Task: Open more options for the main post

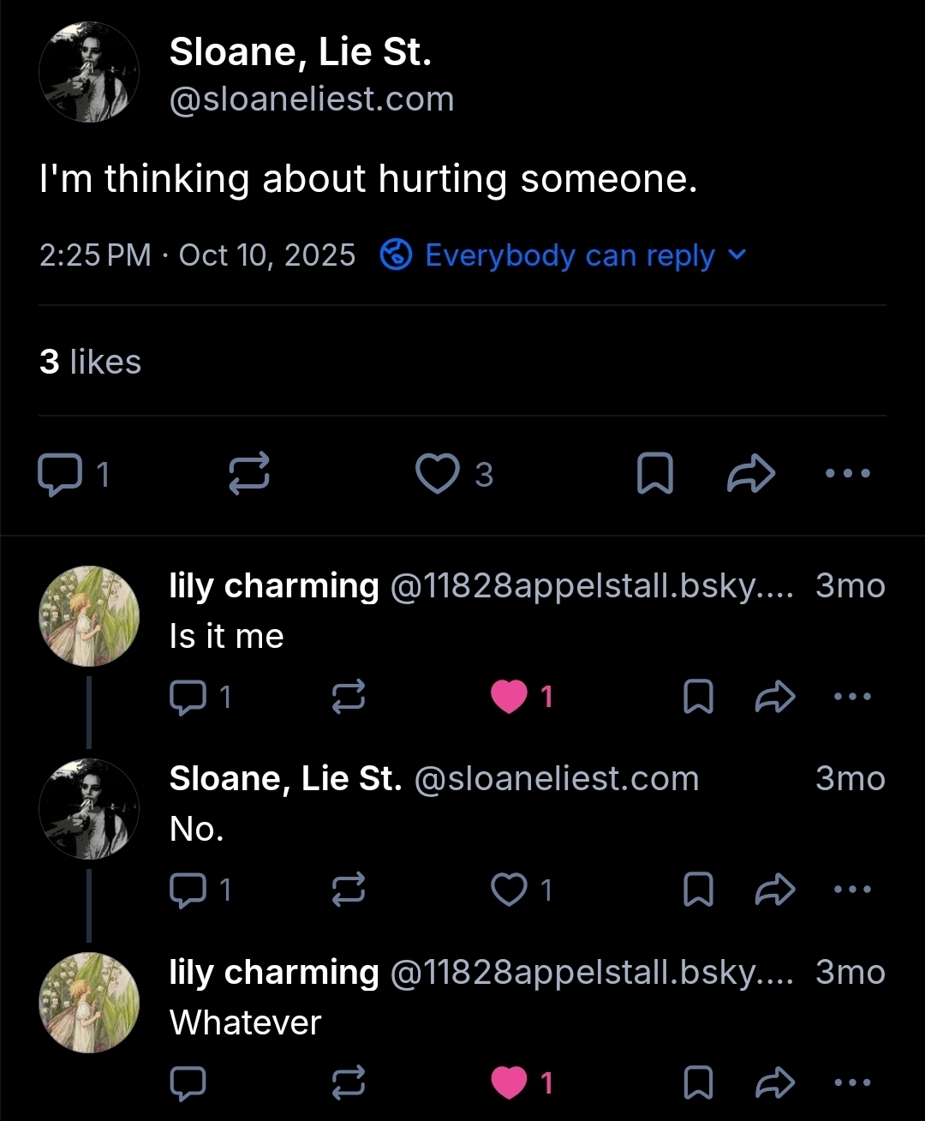Action: (847, 473)
